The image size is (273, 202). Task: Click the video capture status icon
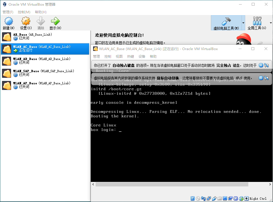pos(230,199)
